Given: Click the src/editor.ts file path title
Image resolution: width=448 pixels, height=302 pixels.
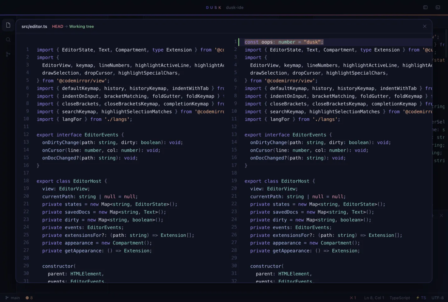Looking at the screenshot, I should point(34,26).
